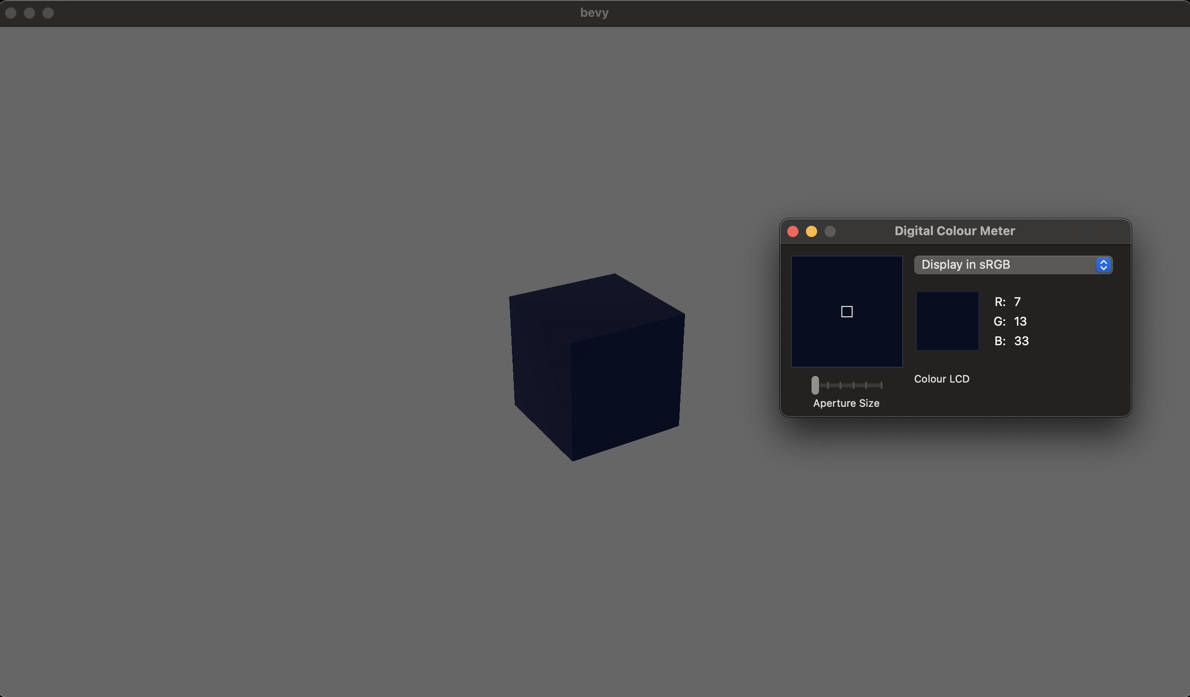This screenshot has height=697, width=1190.
Task: Click the red close button on Digital Colour Meter
Action: click(x=793, y=231)
